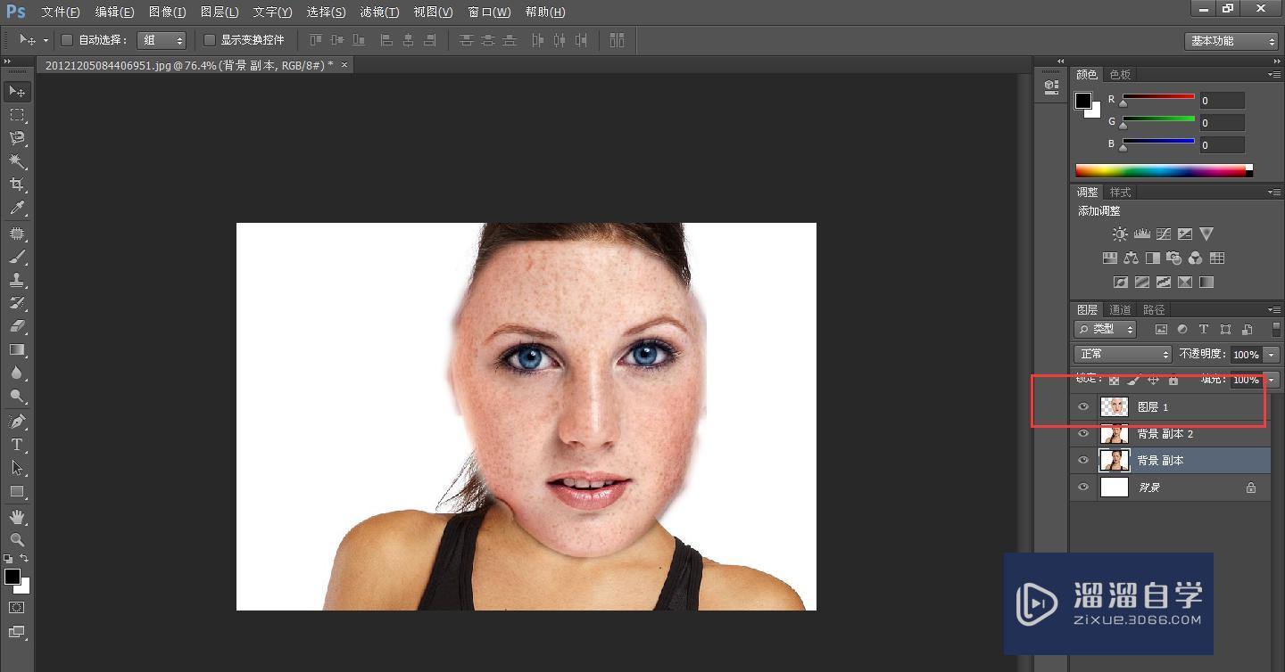
Task: Enable the 显示变换控件 checkbox
Action: [210, 40]
